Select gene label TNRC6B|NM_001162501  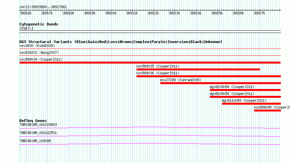[x=38, y=133]
